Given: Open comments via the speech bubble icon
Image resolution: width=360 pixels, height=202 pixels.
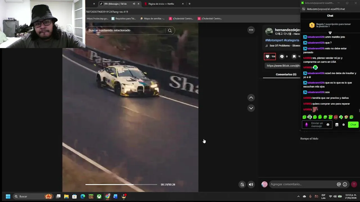Looking at the screenshot, I should pyautogui.click(x=282, y=57).
